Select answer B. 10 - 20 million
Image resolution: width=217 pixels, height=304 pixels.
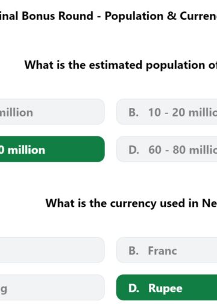click(x=167, y=112)
